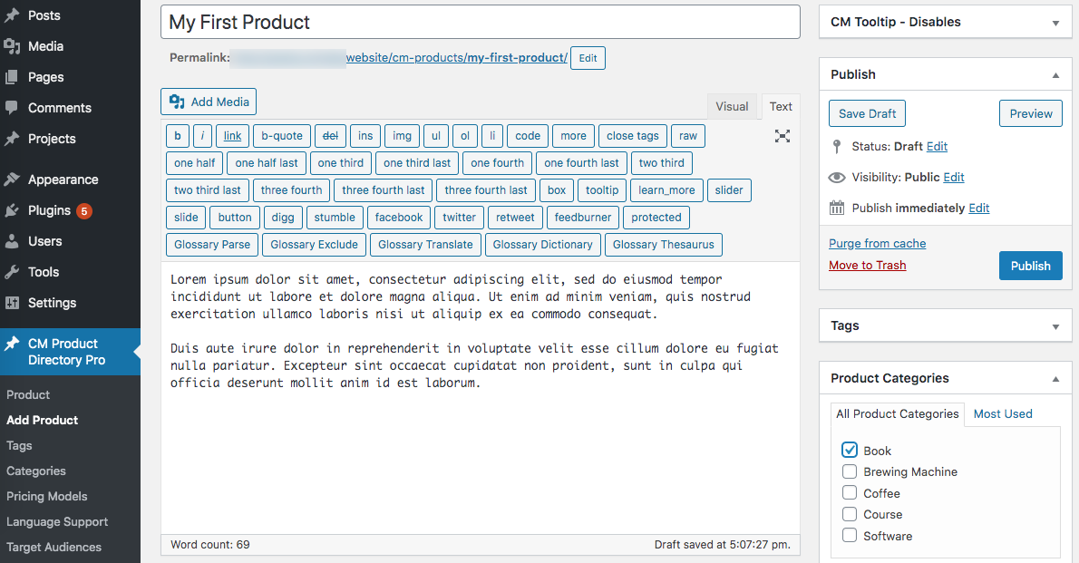Click the Pages icon in sidebar
The image size is (1079, 563).
click(12, 77)
